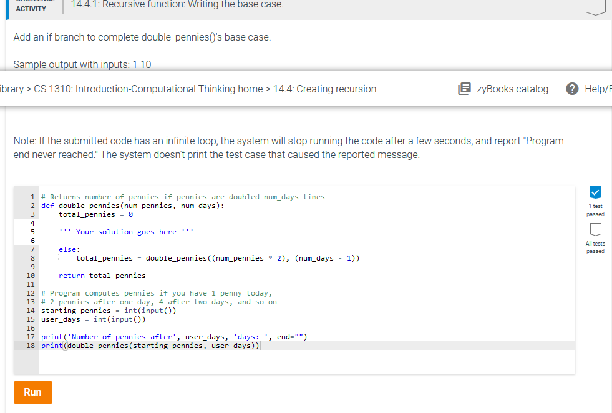612x413 pixels.
Task: Click the All tests passed empty badge
Action: click(x=595, y=229)
